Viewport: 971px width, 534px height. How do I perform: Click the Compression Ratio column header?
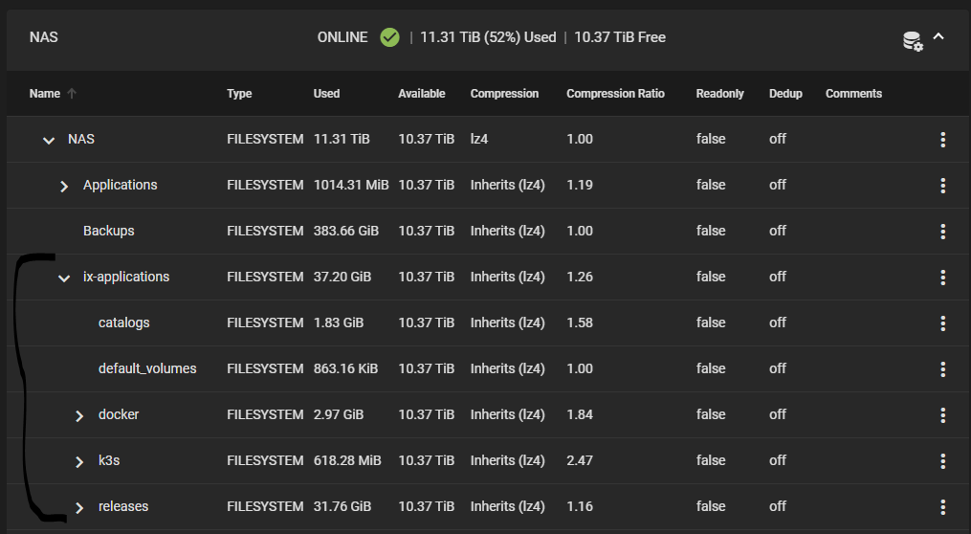point(615,94)
